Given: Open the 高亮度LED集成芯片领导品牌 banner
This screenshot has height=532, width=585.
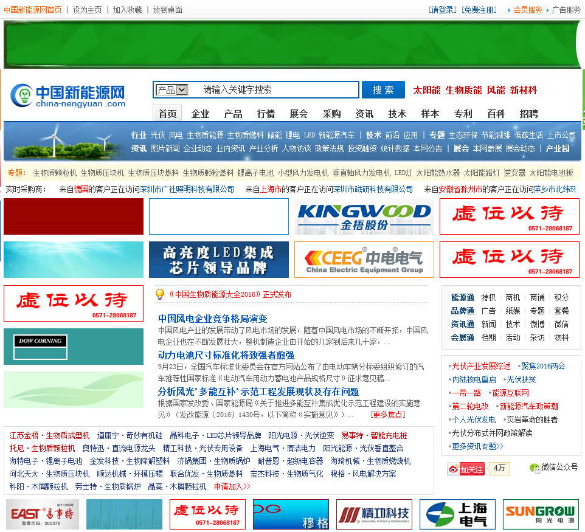Looking at the screenshot, I should click(219, 260).
